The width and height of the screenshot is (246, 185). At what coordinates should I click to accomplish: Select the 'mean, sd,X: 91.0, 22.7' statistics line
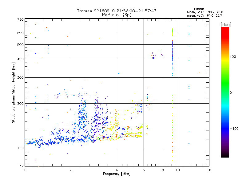pos(204,15)
